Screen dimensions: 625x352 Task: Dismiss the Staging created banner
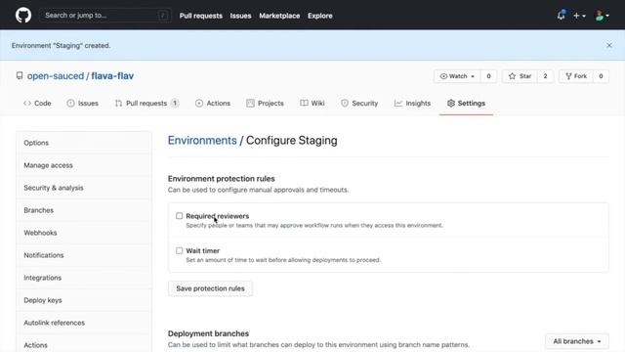point(609,46)
